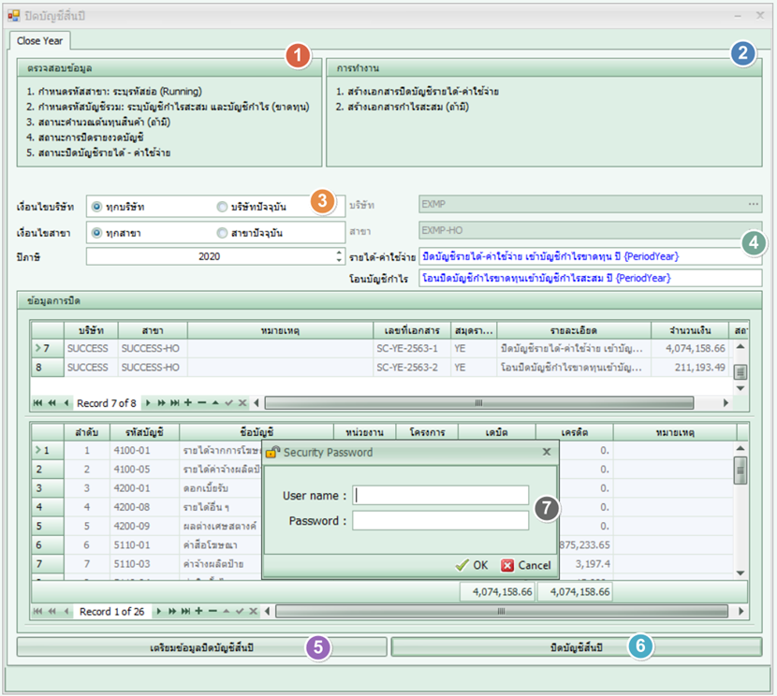Jump to last record in Record 7 of 8 navigator
The width and height of the screenshot is (777, 696).
click(x=175, y=402)
